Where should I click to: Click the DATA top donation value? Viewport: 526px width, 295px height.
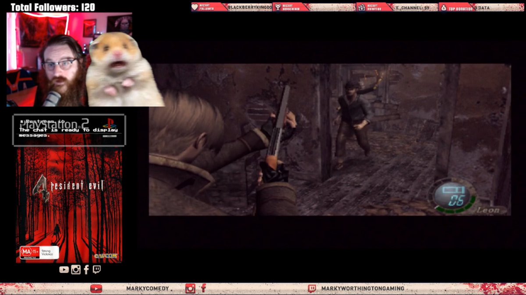484,7
